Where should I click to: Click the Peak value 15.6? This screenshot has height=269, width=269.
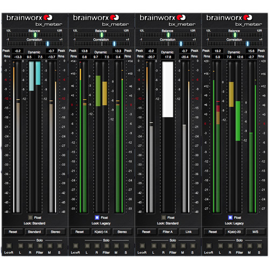(251, 51)
